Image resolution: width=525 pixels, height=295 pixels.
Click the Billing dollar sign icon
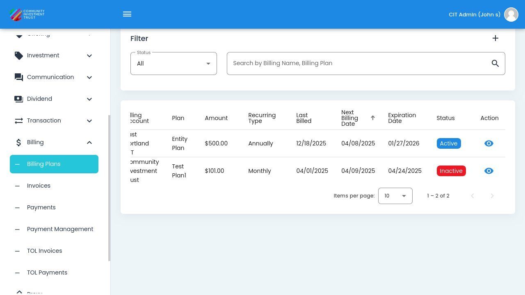[19, 143]
